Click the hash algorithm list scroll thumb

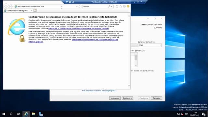(x=136, y=58)
